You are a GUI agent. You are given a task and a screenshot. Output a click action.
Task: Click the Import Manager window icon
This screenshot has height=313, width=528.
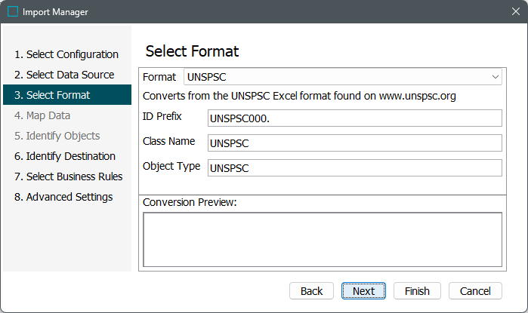click(x=13, y=12)
